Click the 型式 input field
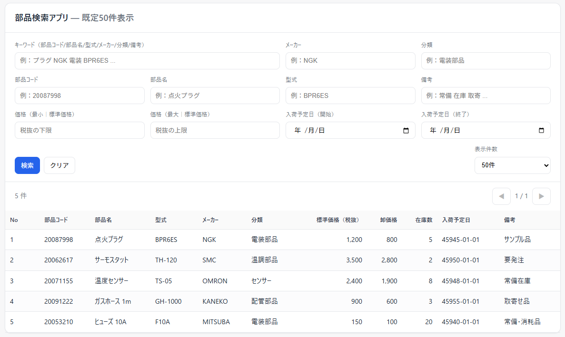Viewport: 565px width, 337px height. click(x=350, y=95)
